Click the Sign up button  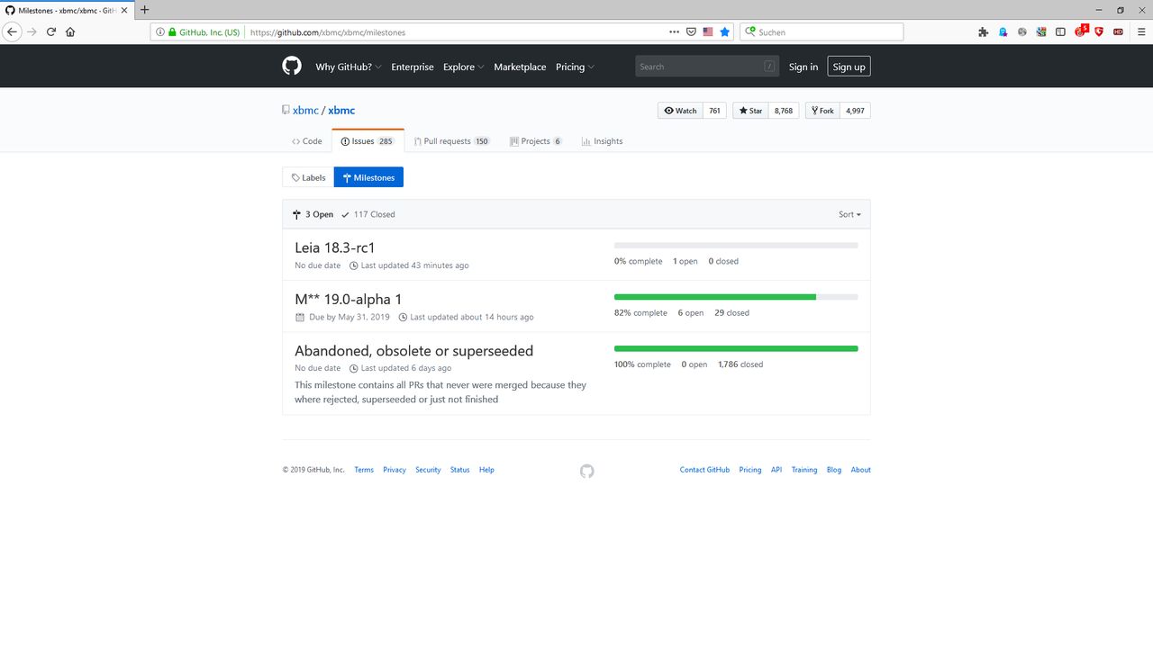coord(849,67)
